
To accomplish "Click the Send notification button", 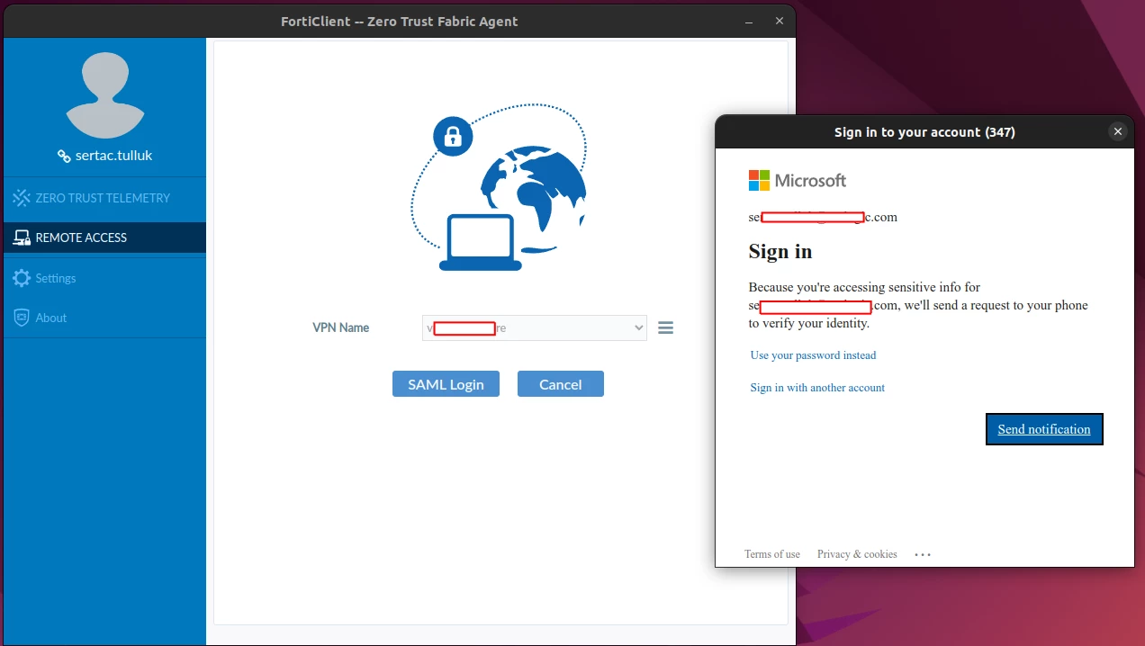I will click(x=1044, y=429).
